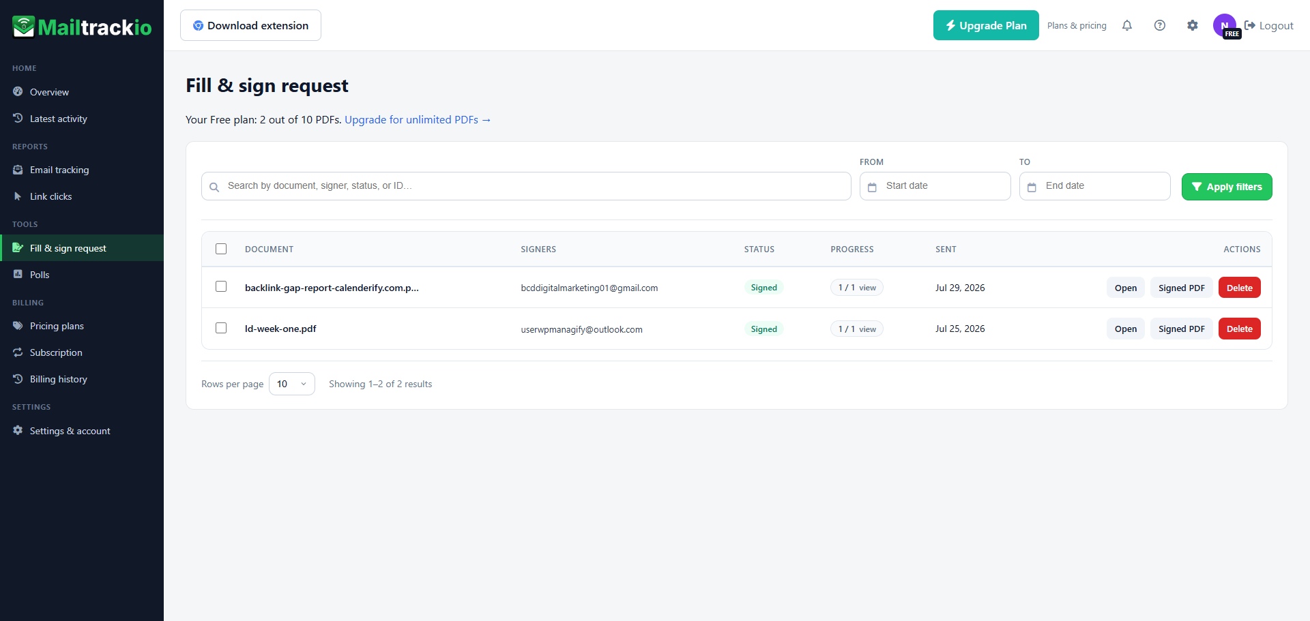Viewport: 1310px width, 621px height.
Task: Open the ld-week-one.pdf document
Action: tap(1126, 329)
